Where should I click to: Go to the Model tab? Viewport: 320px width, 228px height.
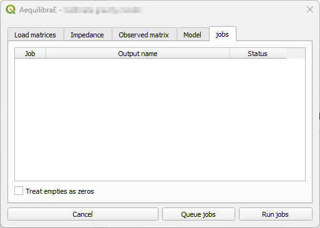click(193, 34)
